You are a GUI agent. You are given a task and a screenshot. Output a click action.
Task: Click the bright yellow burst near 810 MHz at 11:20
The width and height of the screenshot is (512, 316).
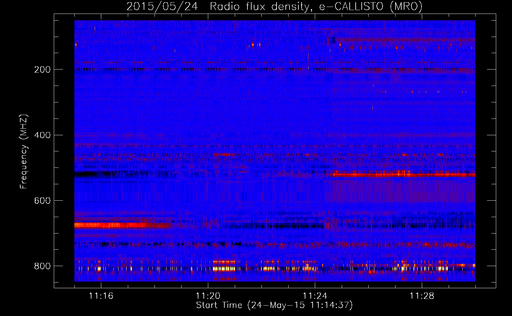point(224,269)
